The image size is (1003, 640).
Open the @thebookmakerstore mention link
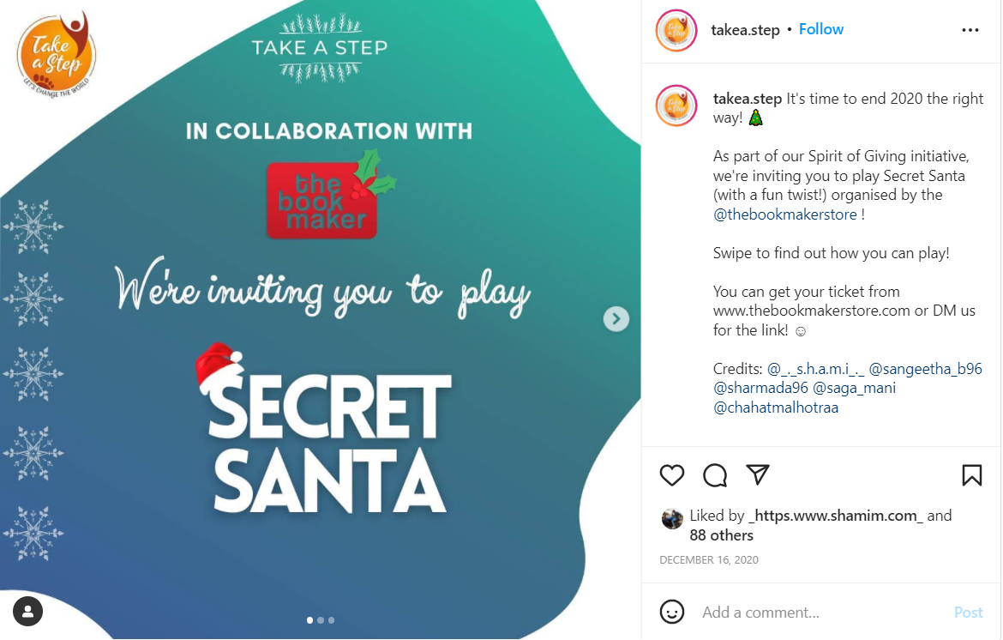coord(785,214)
